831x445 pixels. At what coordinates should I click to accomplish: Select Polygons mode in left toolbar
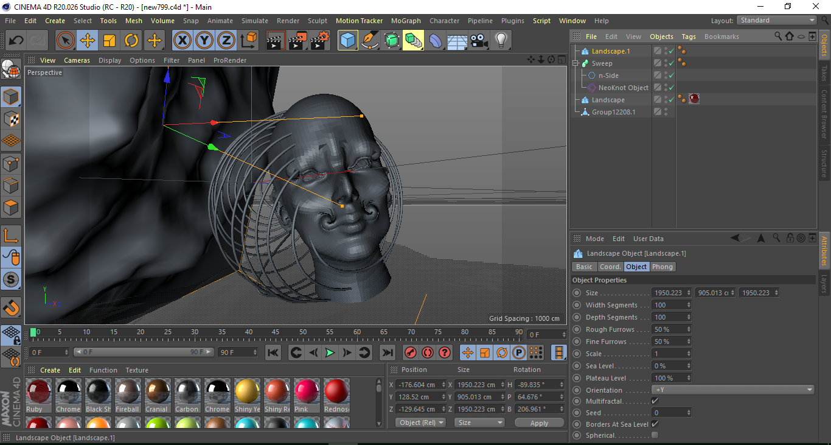click(11, 208)
